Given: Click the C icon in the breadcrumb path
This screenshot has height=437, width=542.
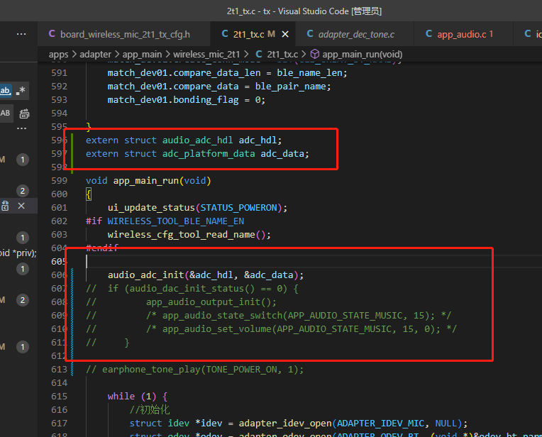Looking at the screenshot, I should point(258,55).
